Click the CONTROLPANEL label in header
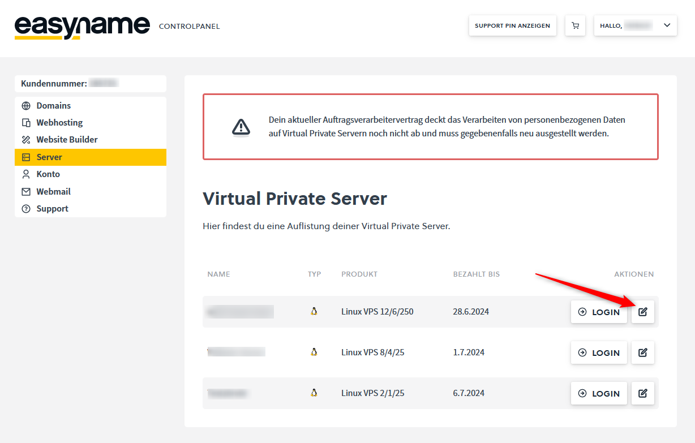Image resolution: width=695 pixels, height=443 pixels. 189,27
